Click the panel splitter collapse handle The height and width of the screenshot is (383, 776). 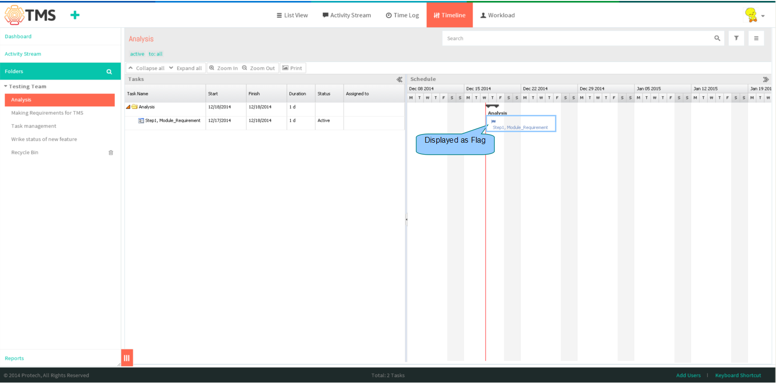406,219
